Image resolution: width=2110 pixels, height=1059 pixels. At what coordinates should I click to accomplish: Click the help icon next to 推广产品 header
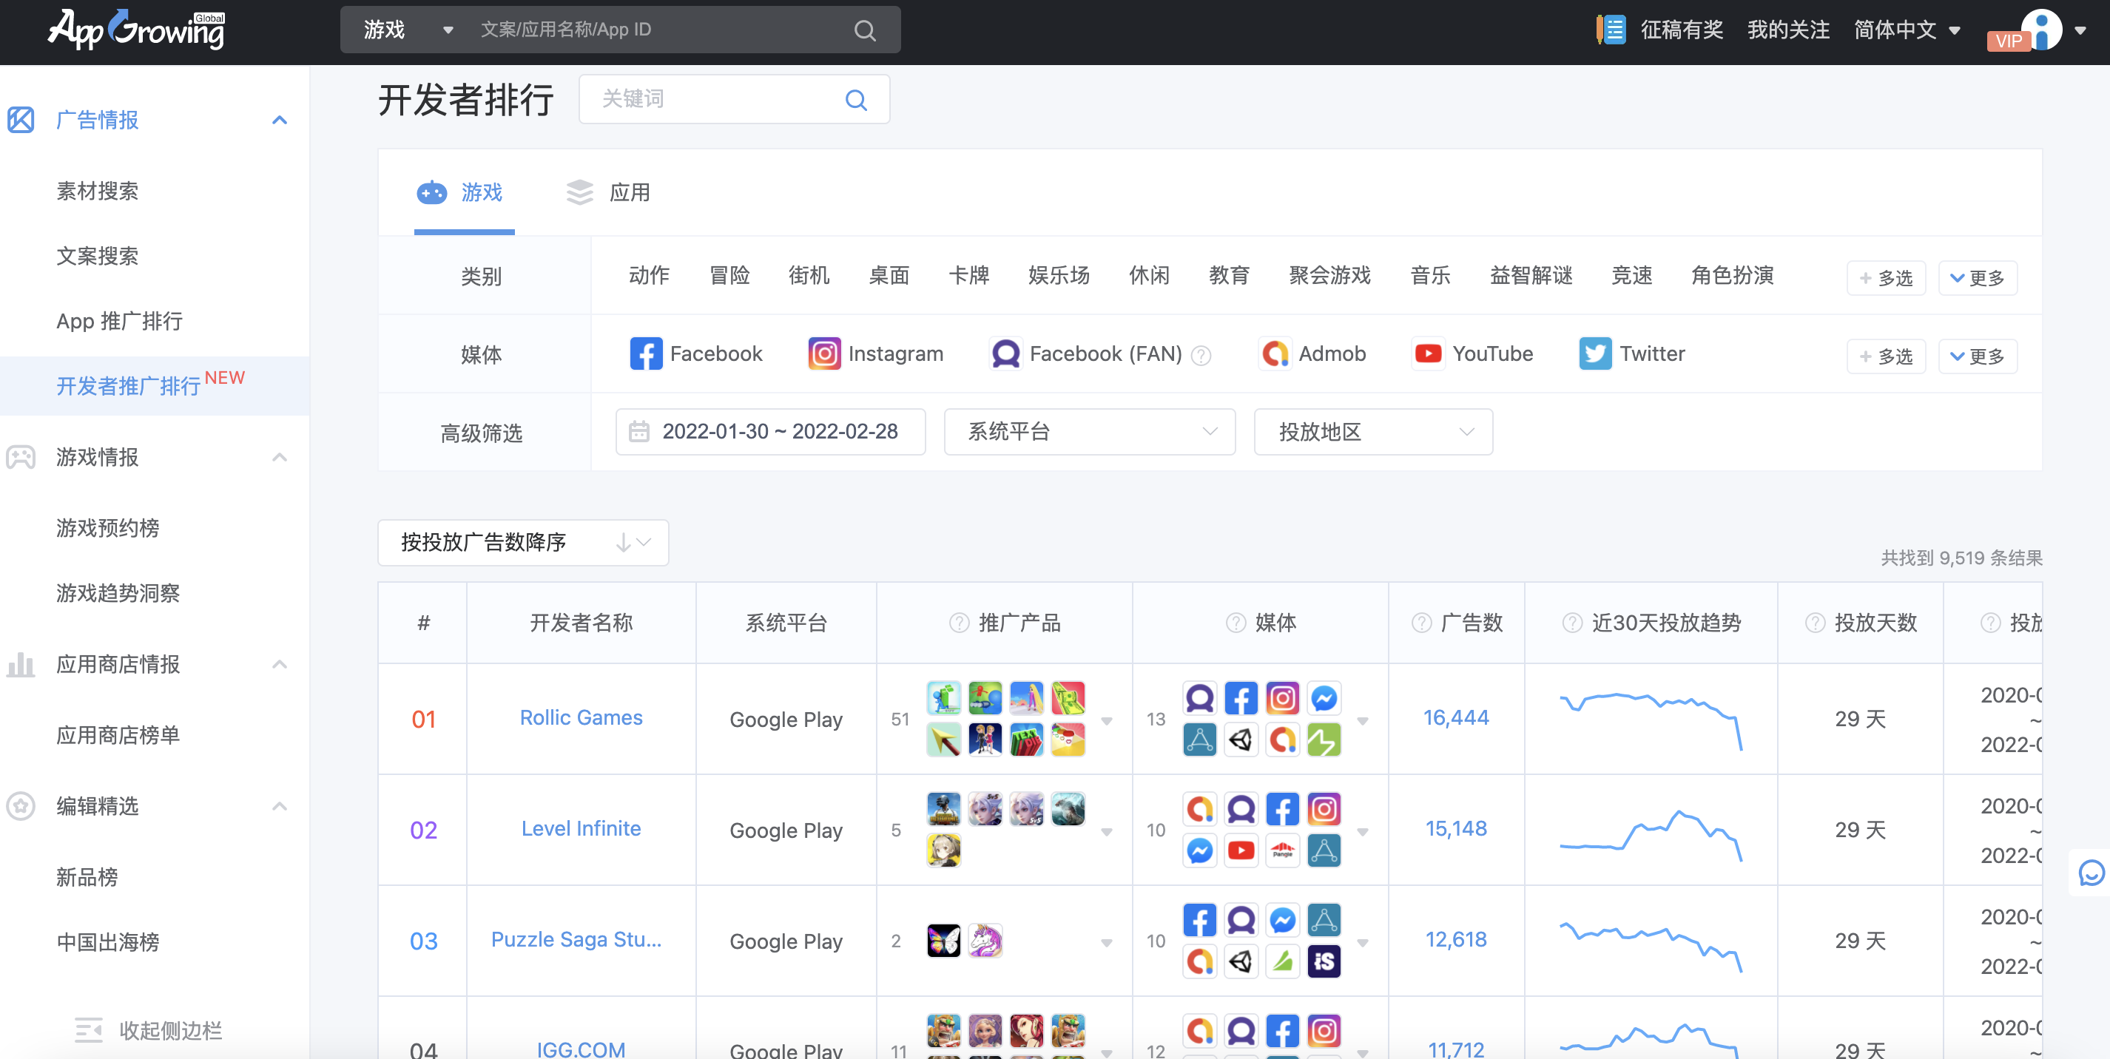coord(958,623)
